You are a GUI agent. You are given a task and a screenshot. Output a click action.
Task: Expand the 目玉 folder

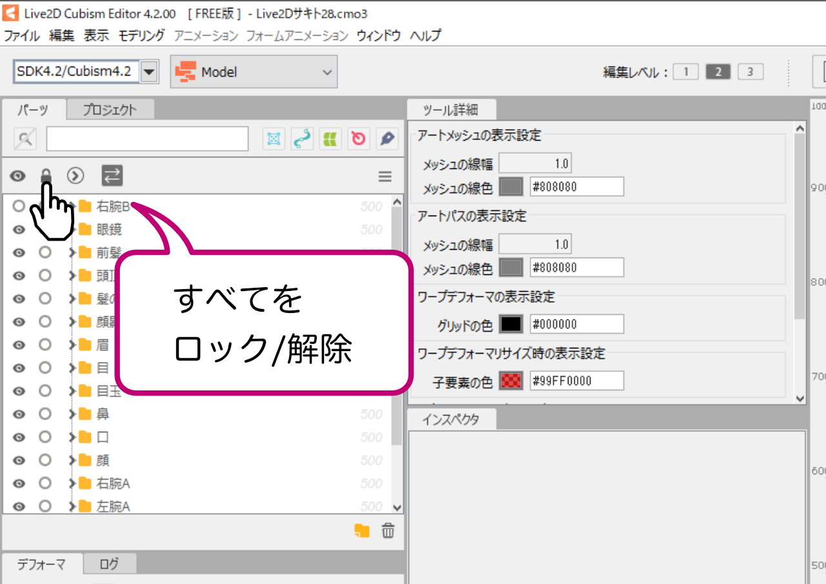click(x=73, y=391)
